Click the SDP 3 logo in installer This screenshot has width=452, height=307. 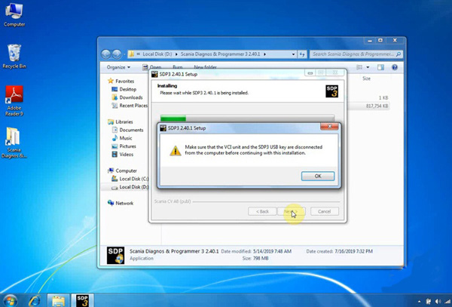click(x=331, y=91)
